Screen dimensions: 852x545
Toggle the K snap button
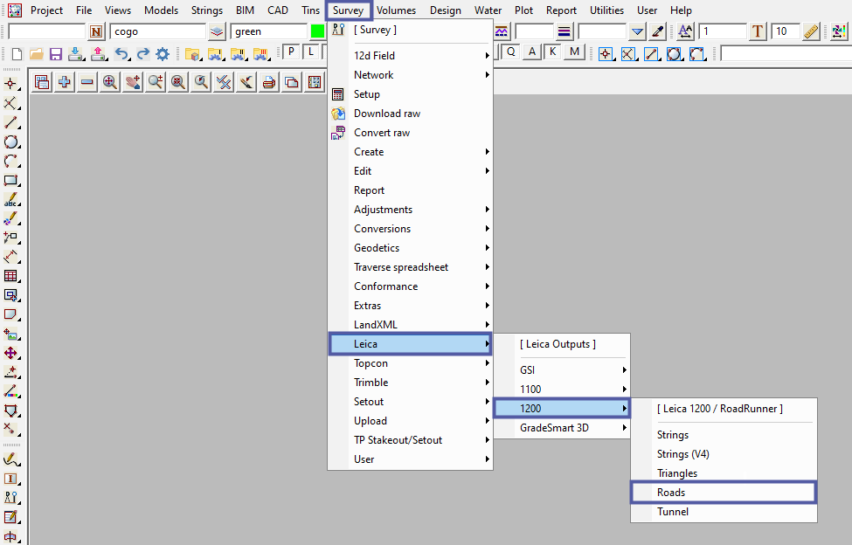tap(553, 52)
